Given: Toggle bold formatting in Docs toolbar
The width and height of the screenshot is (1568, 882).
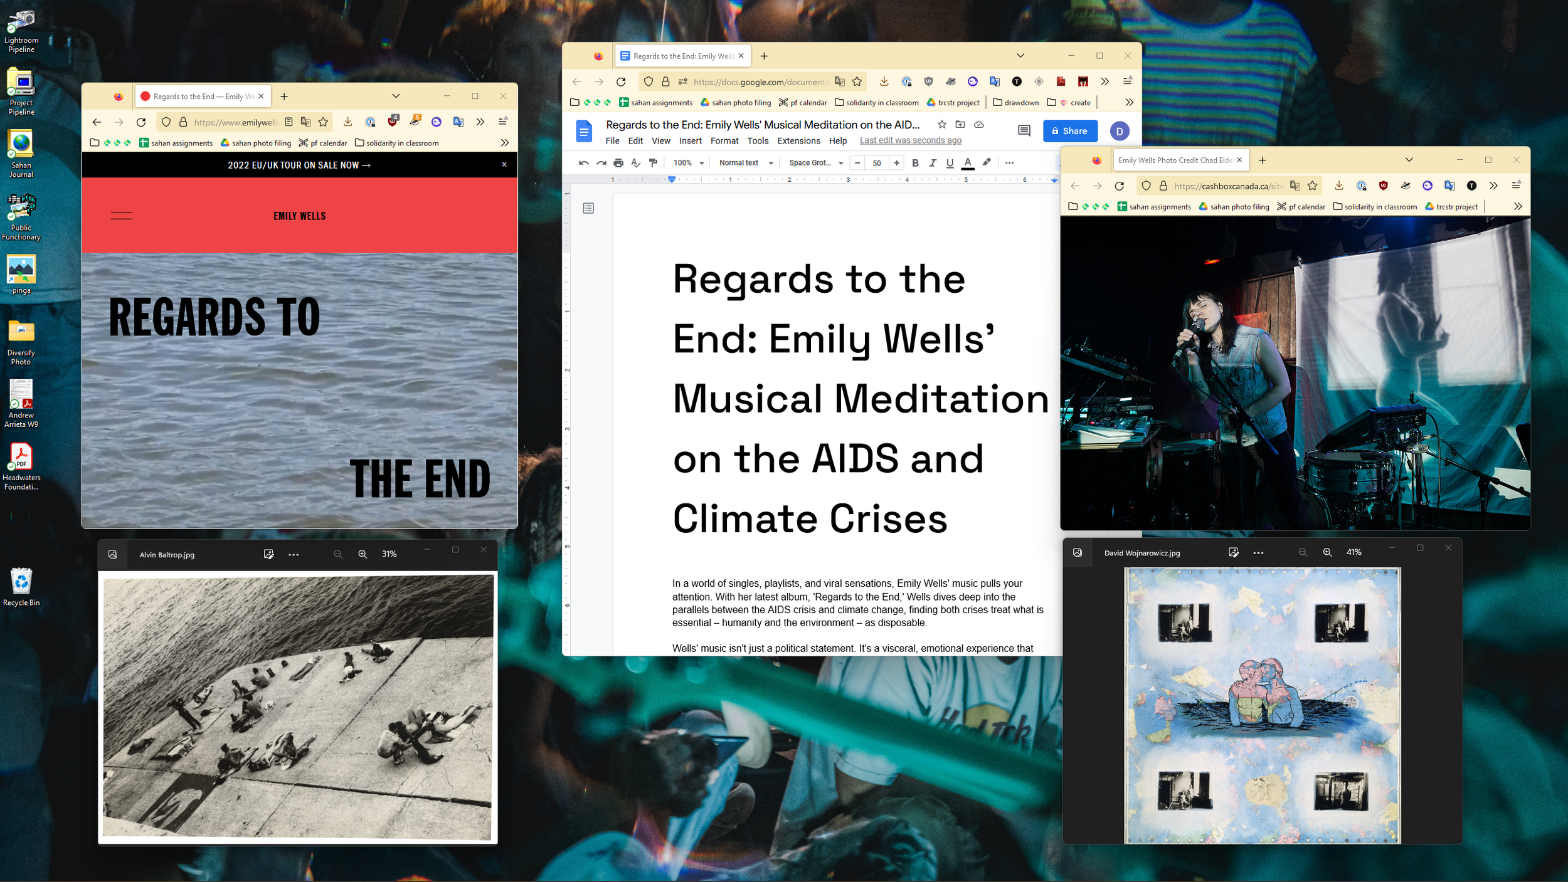Looking at the screenshot, I should click(915, 163).
